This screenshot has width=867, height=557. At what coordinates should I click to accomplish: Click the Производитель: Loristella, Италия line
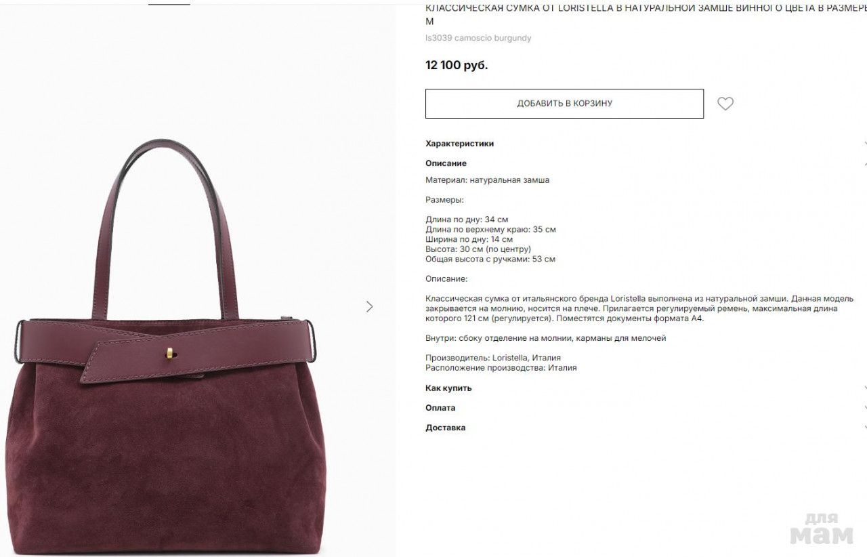[x=493, y=358]
